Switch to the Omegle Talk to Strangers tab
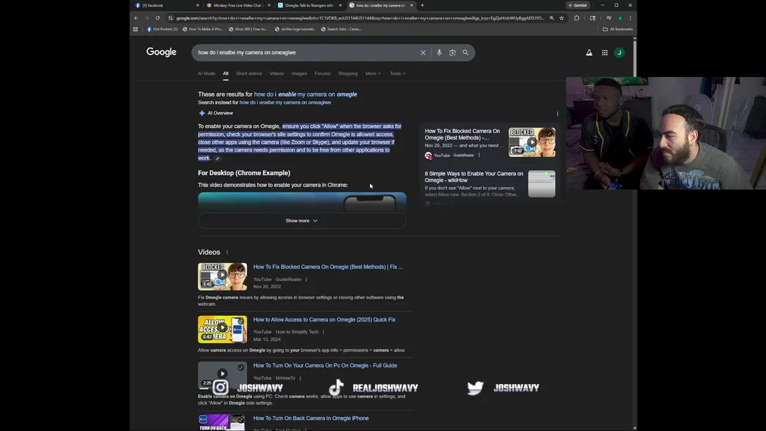 (x=309, y=5)
